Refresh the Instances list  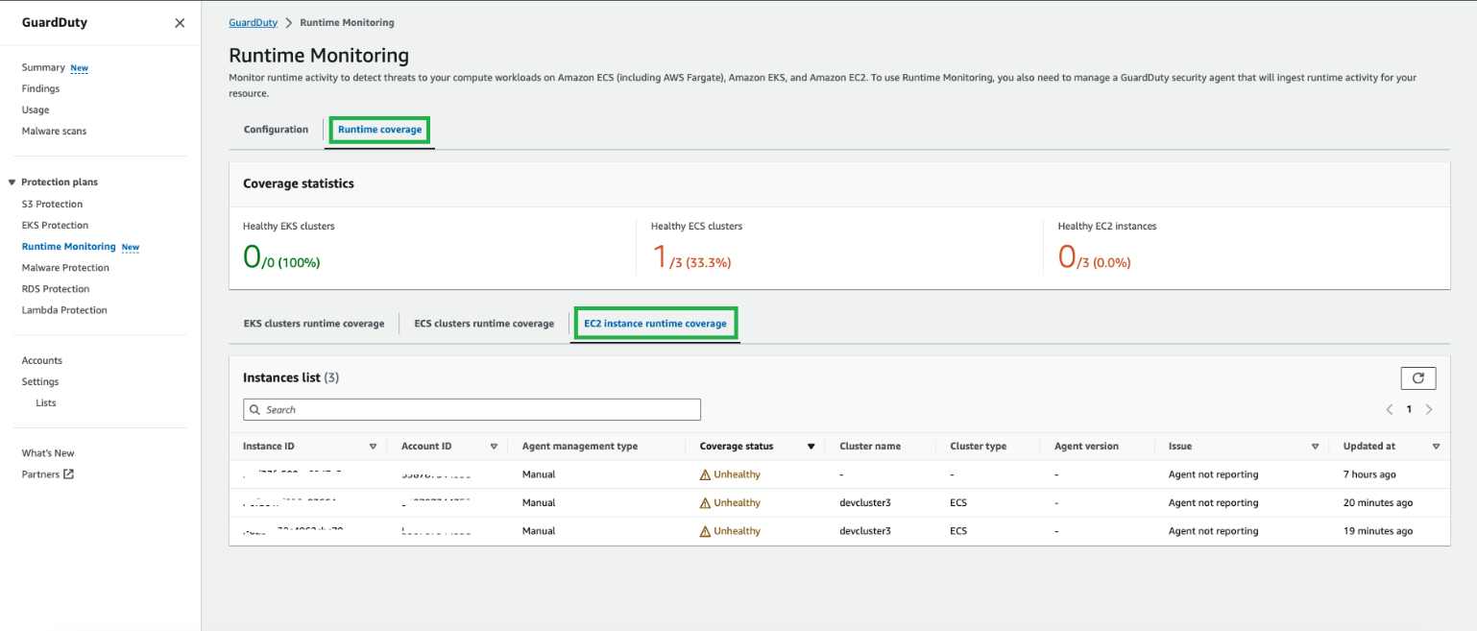(1418, 377)
